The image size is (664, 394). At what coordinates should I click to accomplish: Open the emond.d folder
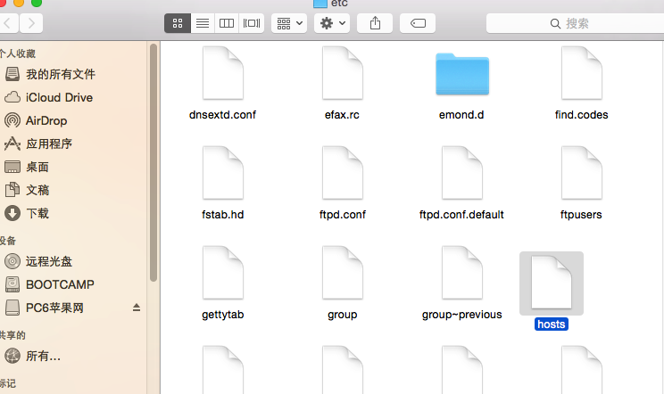point(461,75)
